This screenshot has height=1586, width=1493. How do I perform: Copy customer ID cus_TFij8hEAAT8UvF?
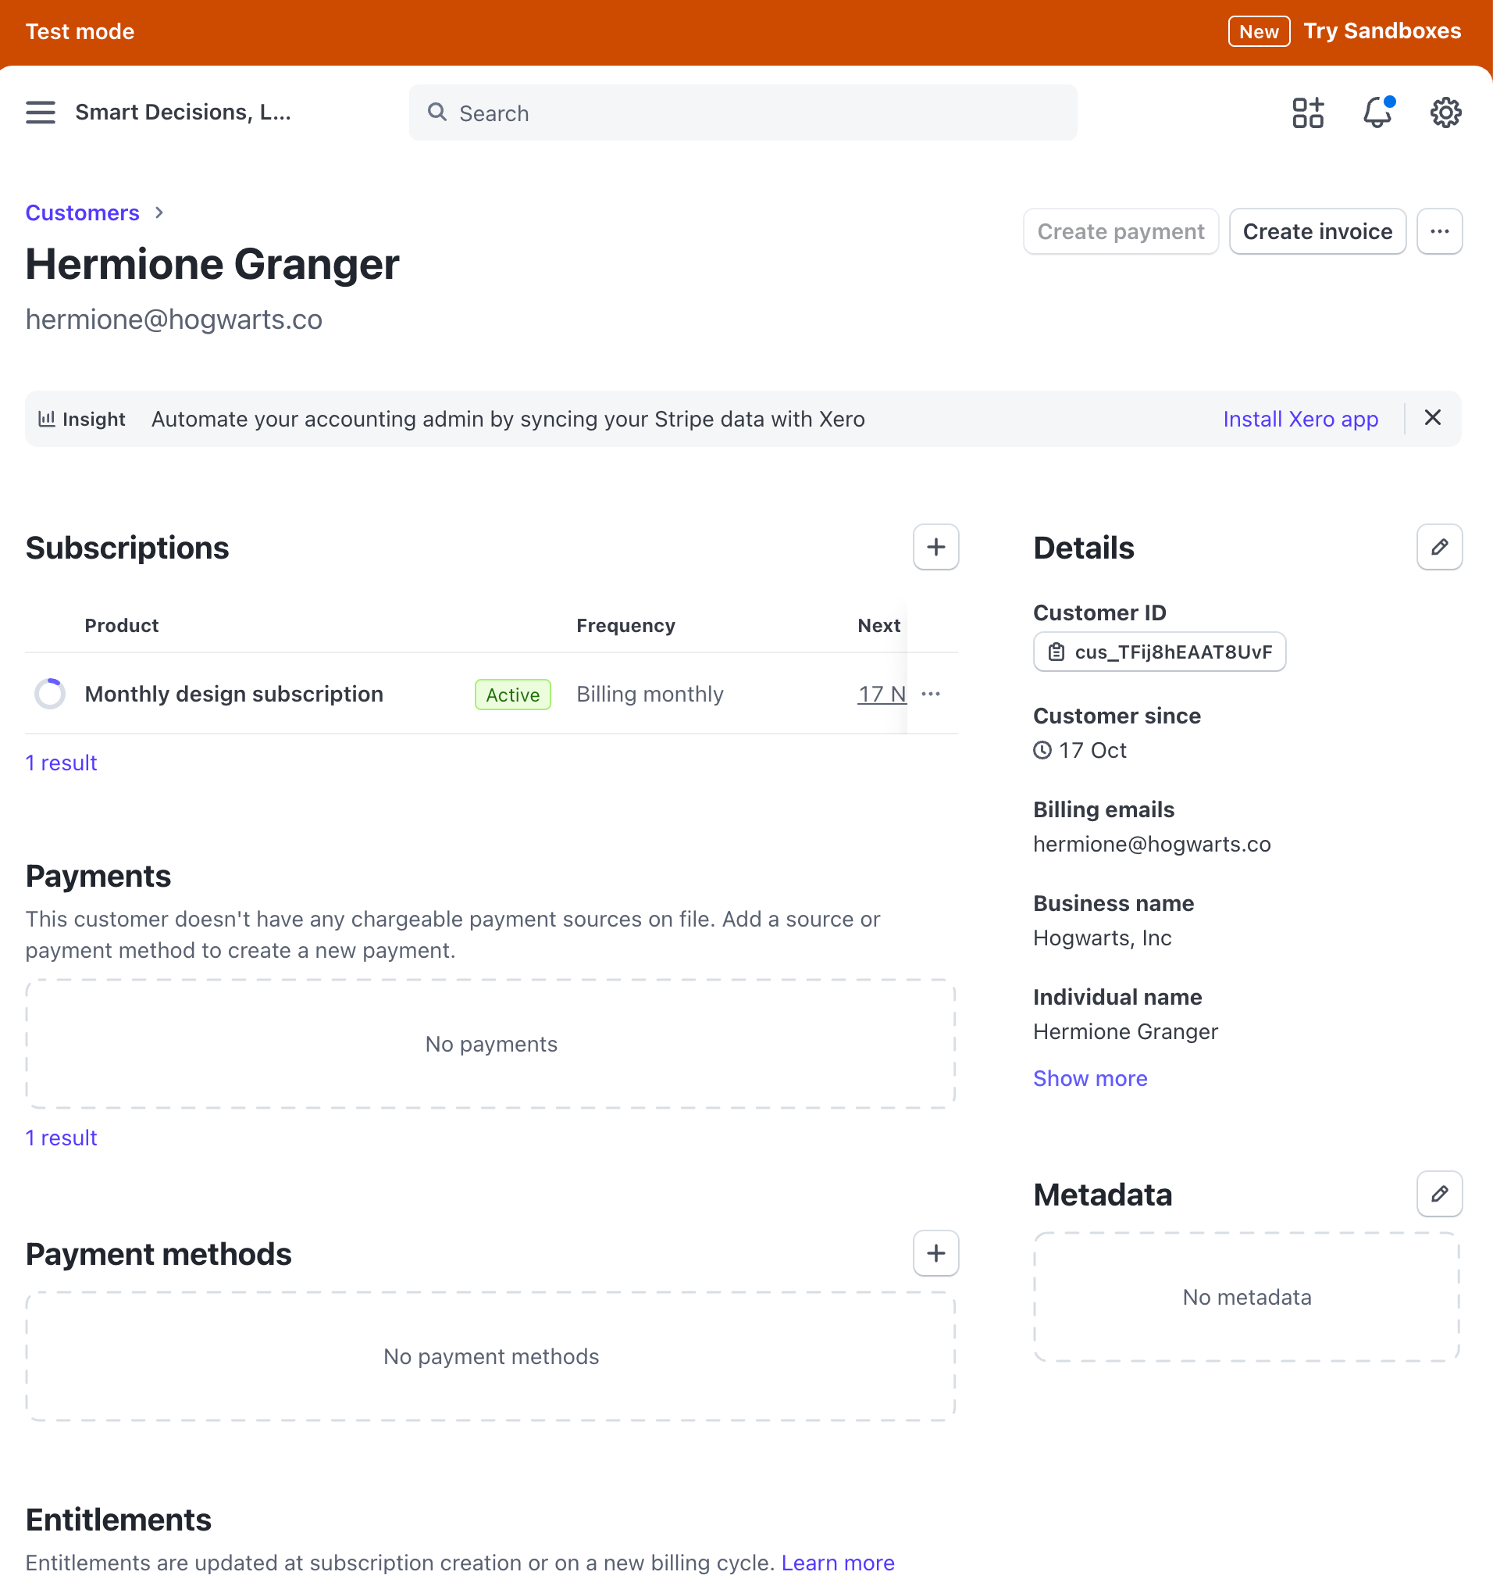(x=1159, y=652)
